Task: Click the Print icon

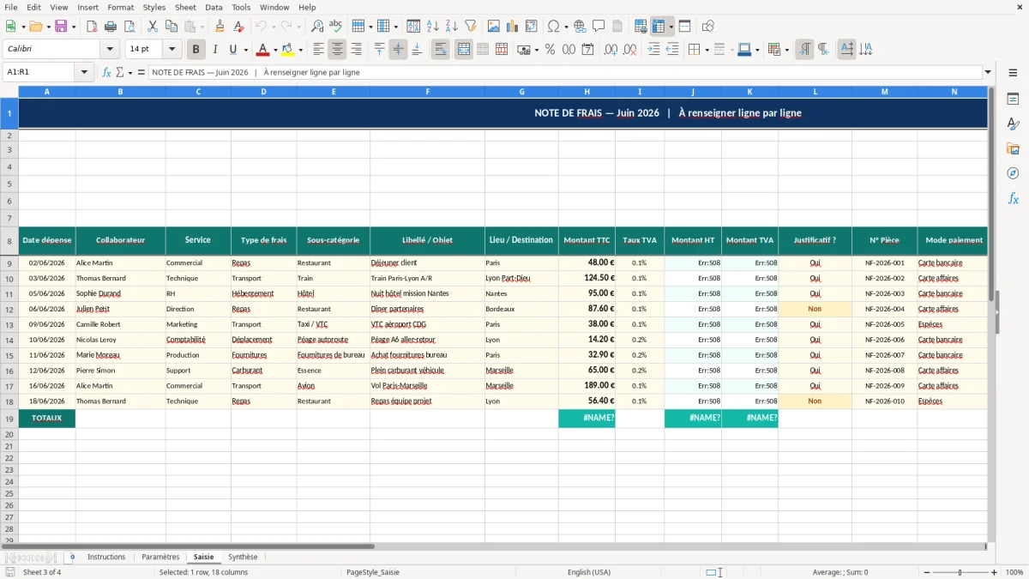Action: pyautogui.click(x=111, y=27)
